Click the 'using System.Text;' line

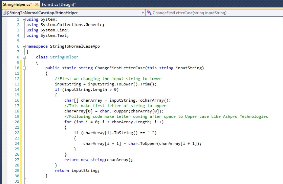[x=47, y=35]
